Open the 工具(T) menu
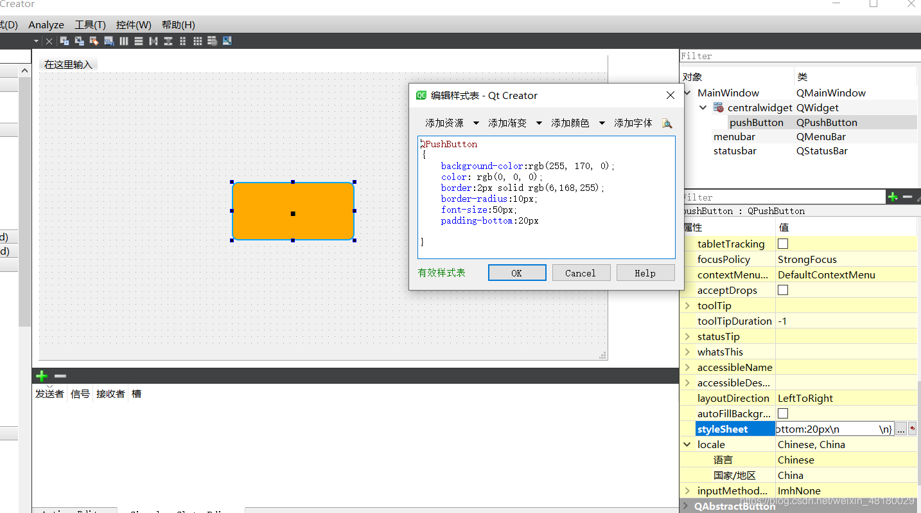Image resolution: width=921 pixels, height=513 pixels. 90,24
